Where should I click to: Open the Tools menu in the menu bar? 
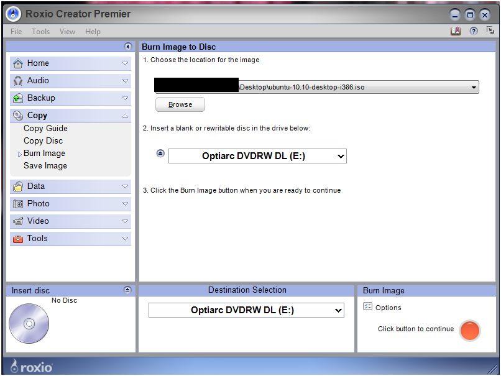tap(40, 32)
